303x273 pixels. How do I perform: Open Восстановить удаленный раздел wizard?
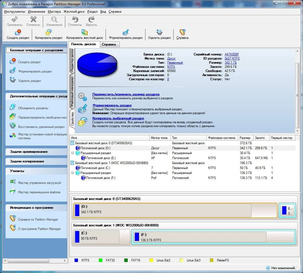pos(41,127)
